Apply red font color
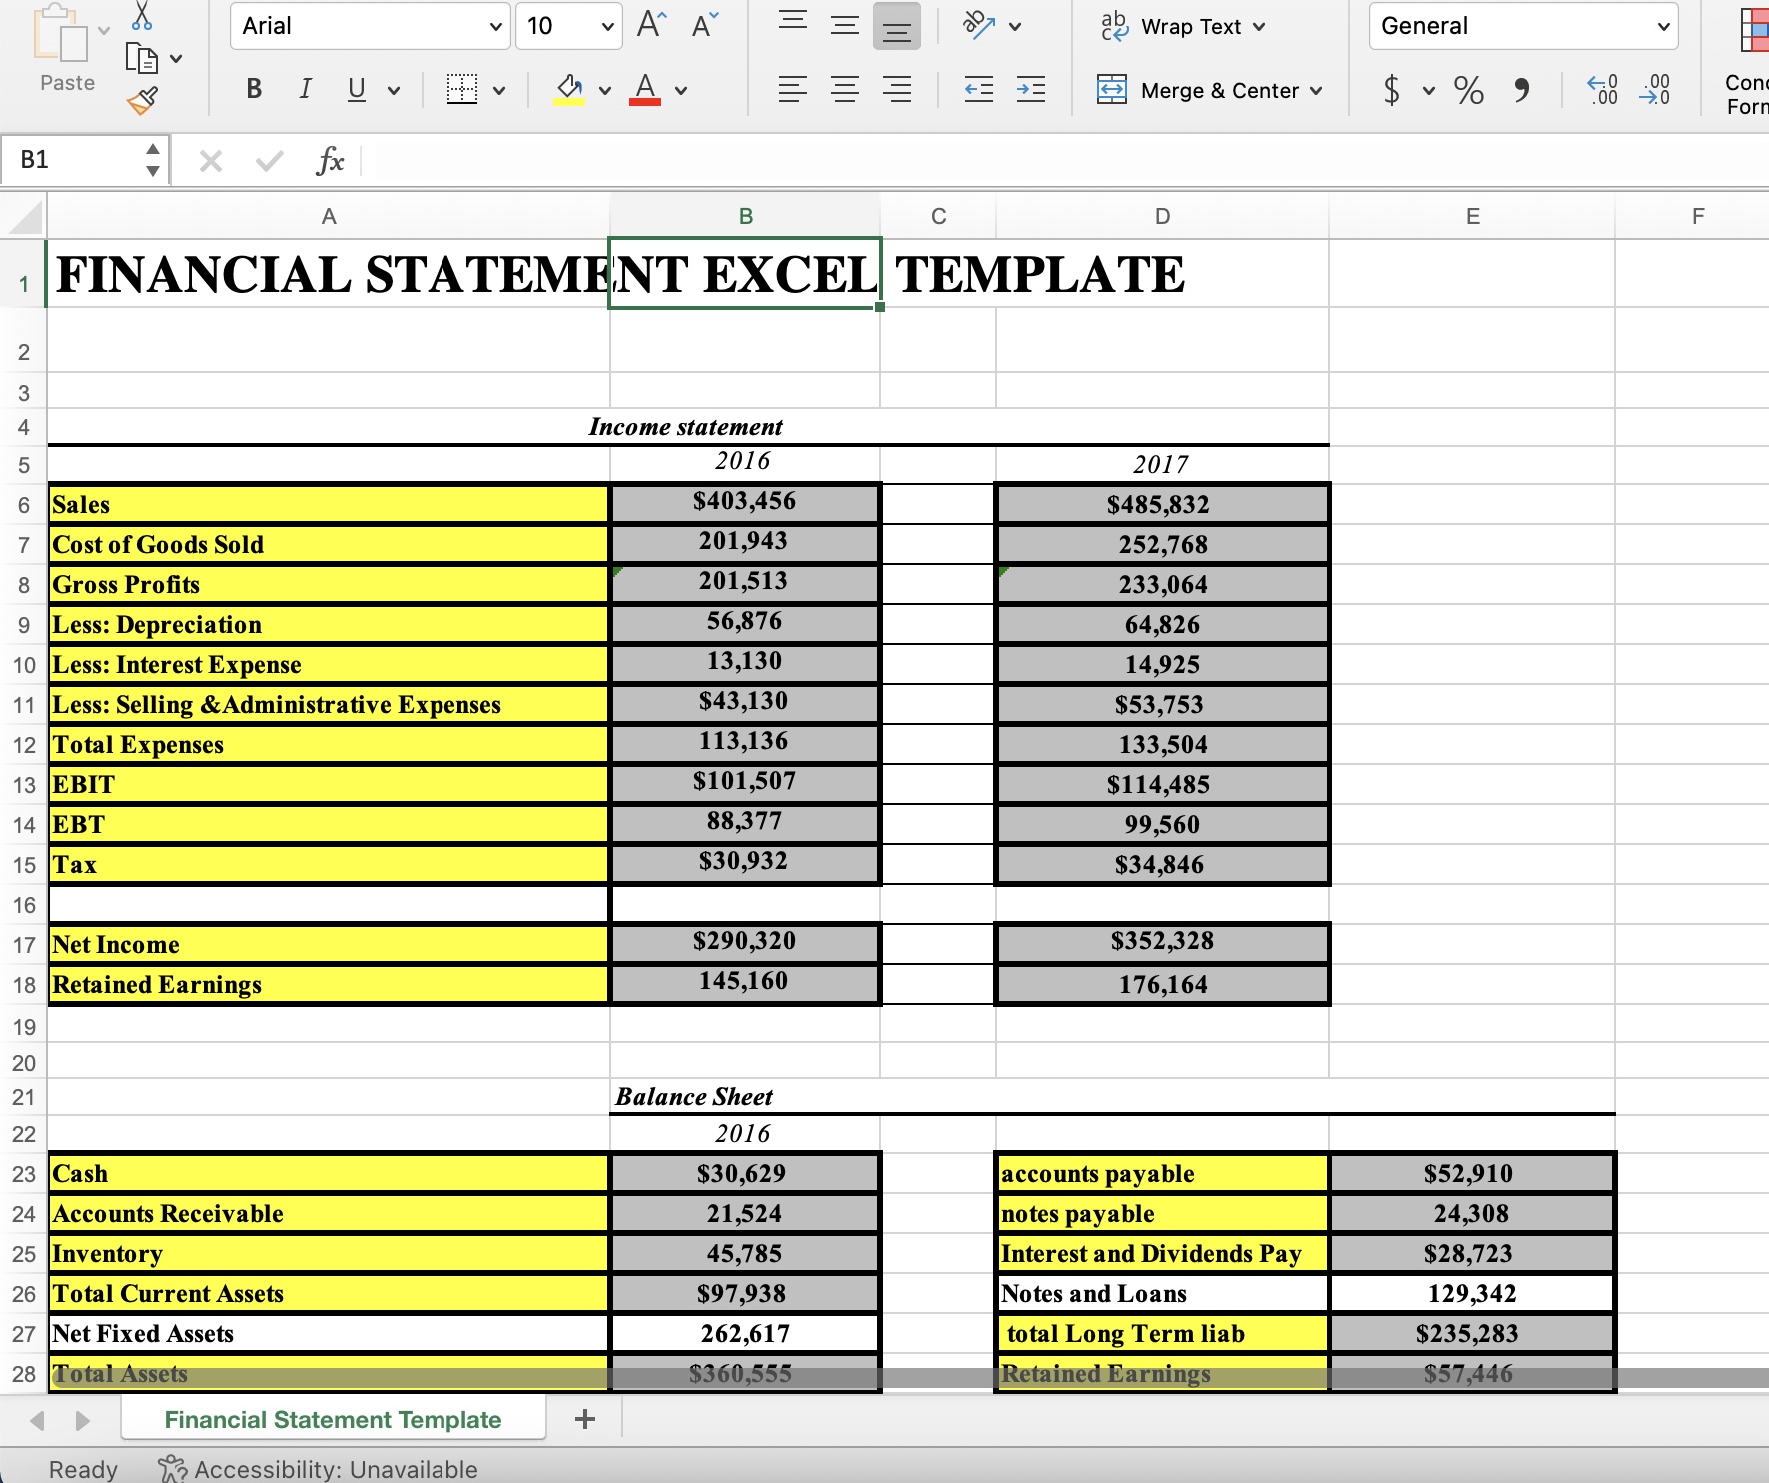Screen dimensions: 1769x1483 coord(646,90)
